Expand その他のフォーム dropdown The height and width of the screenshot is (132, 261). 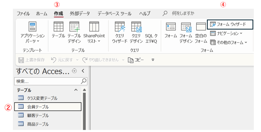tap(229, 43)
